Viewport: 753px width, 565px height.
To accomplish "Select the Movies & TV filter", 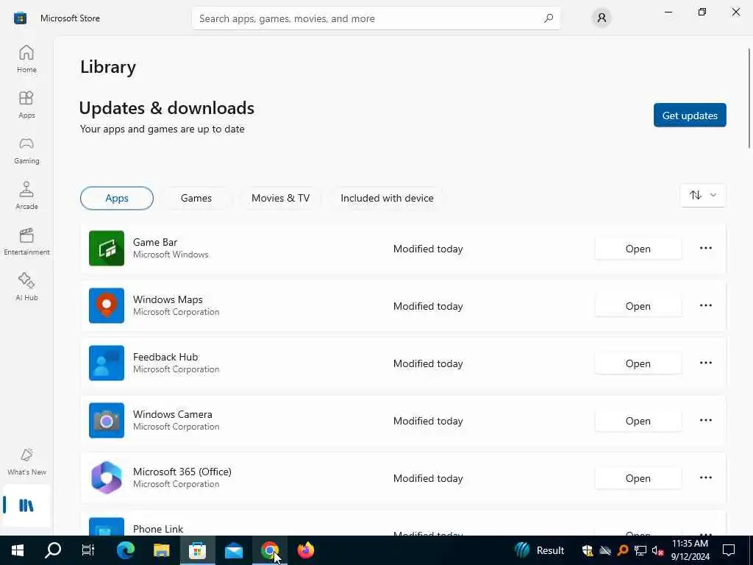I will click(x=280, y=198).
